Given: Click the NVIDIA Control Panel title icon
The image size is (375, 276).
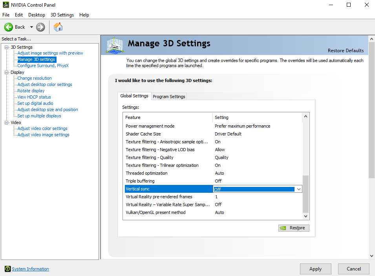Looking at the screenshot, I should 6,5.
